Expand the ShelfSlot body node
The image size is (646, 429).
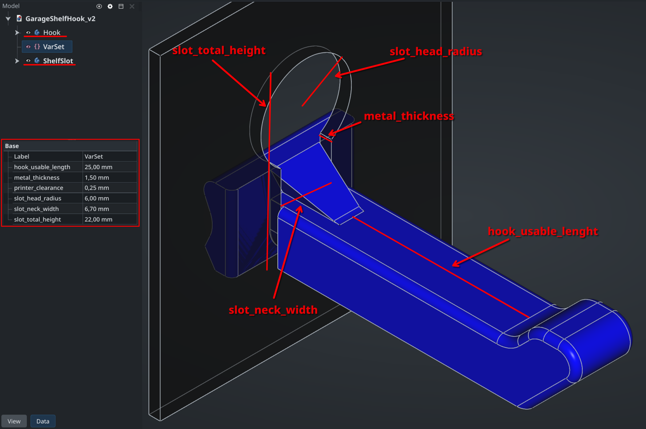pos(17,61)
